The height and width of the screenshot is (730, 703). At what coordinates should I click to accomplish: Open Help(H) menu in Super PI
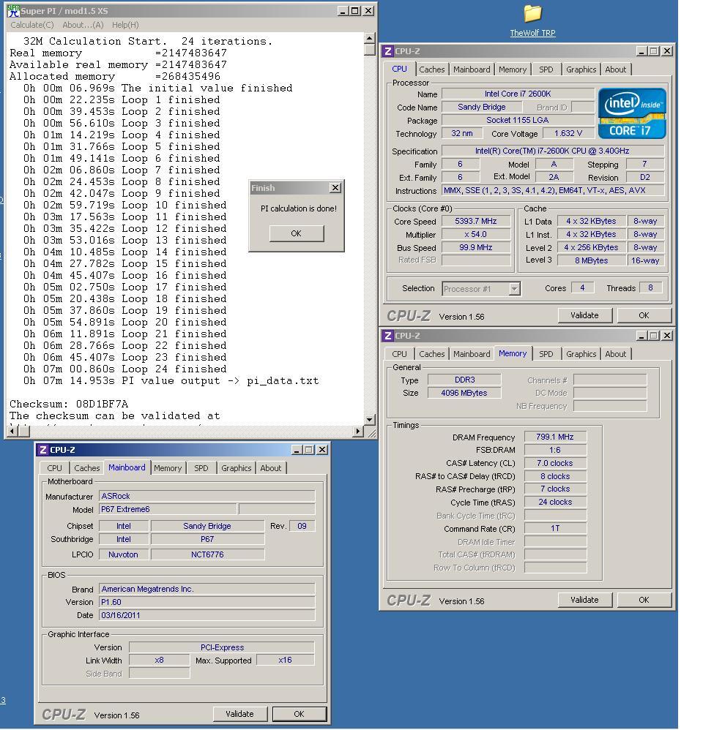click(x=125, y=25)
